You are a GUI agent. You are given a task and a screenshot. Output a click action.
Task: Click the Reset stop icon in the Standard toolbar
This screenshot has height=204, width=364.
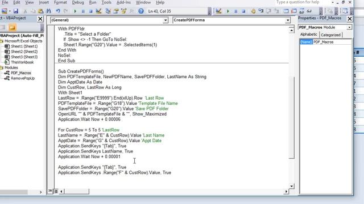91,11
